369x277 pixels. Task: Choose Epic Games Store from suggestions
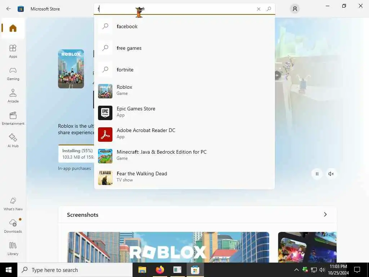point(184,113)
